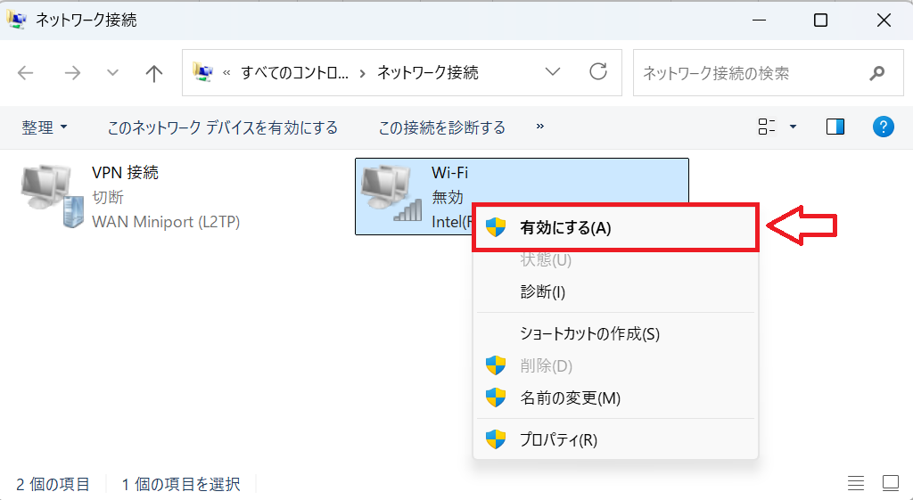Screen dimensions: 913x500
Task: Open the 整理 dropdown menu
Action: click(45, 127)
